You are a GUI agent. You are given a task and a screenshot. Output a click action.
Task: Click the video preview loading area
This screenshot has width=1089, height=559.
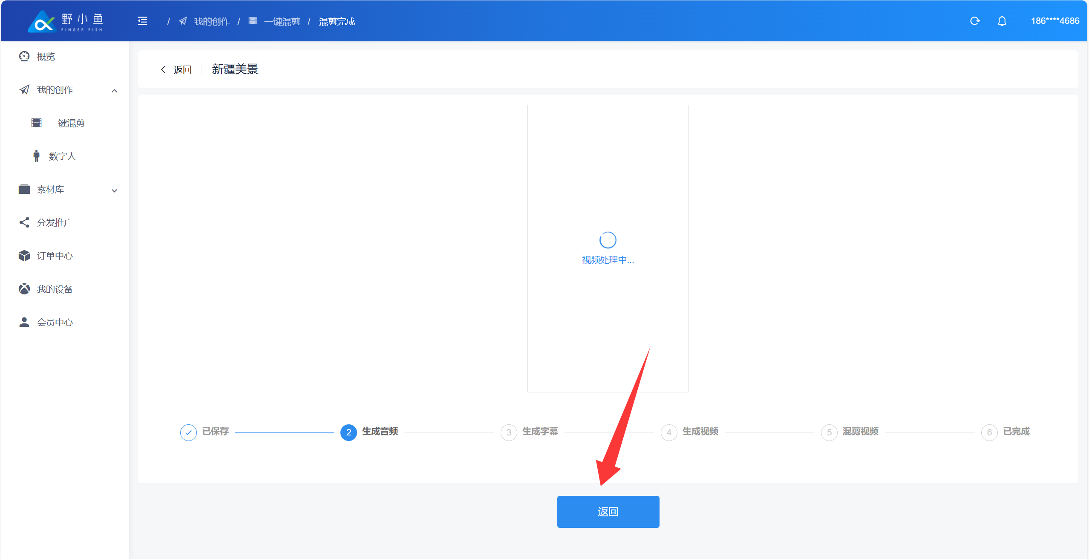click(x=608, y=248)
